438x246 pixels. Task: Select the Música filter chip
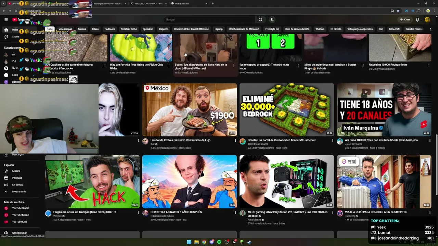tap(82, 29)
